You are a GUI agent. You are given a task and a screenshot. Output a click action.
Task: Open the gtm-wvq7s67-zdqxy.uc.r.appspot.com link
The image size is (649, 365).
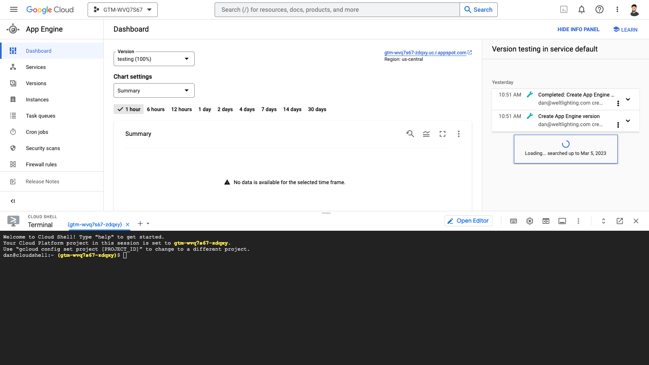426,53
